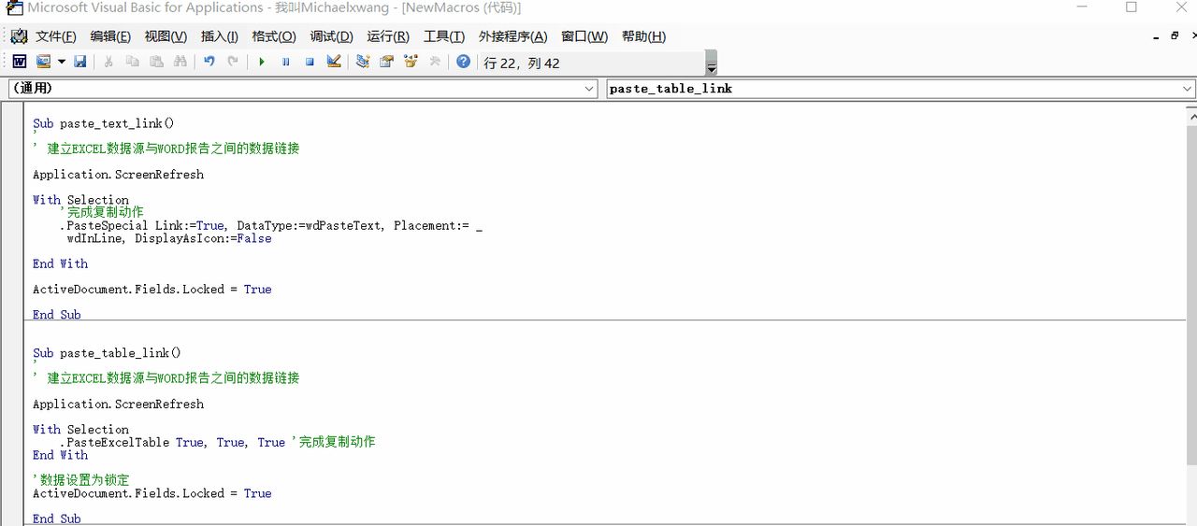Click the '数据设置为锁定 comment line
This screenshot has width=1197, height=526.
[81, 480]
